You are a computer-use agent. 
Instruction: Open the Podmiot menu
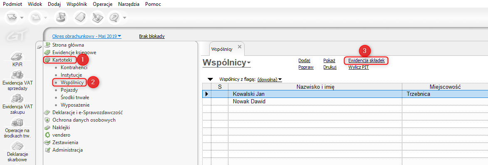point(13,4)
